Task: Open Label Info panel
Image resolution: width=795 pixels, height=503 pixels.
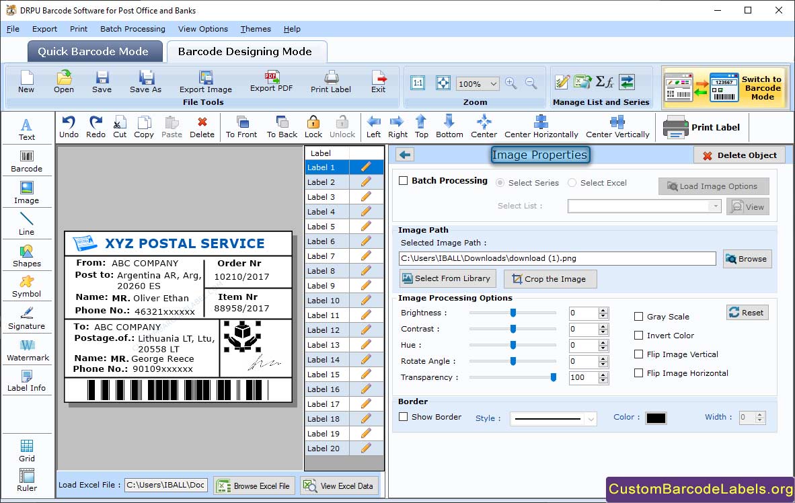Action: click(26, 381)
